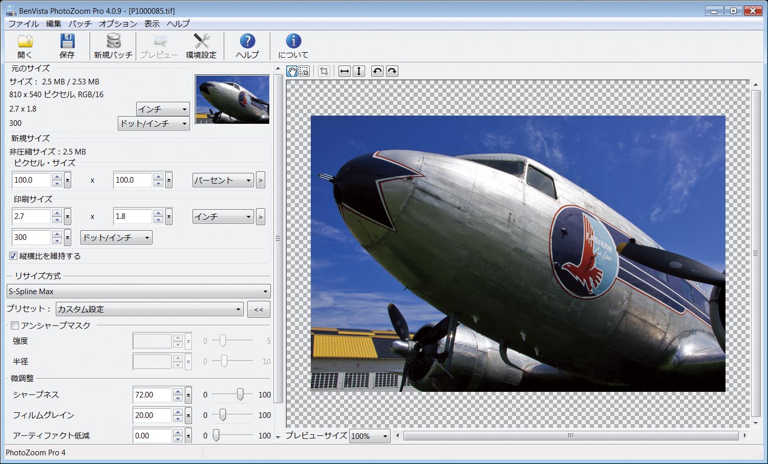Image resolution: width=768 pixels, height=464 pixels.
Task: Enable the アンシャープマスク checkbox
Action: coord(15,325)
